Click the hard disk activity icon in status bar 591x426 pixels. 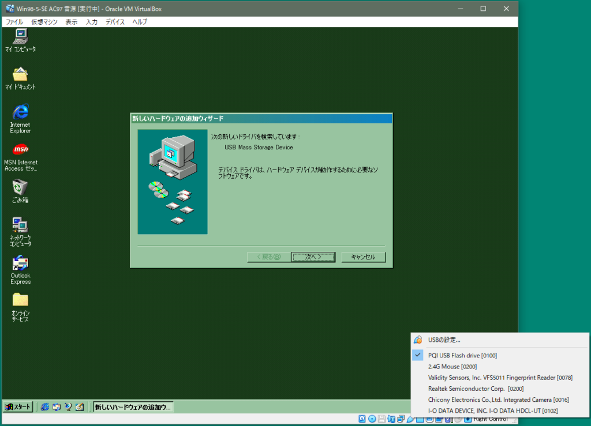[361, 419]
